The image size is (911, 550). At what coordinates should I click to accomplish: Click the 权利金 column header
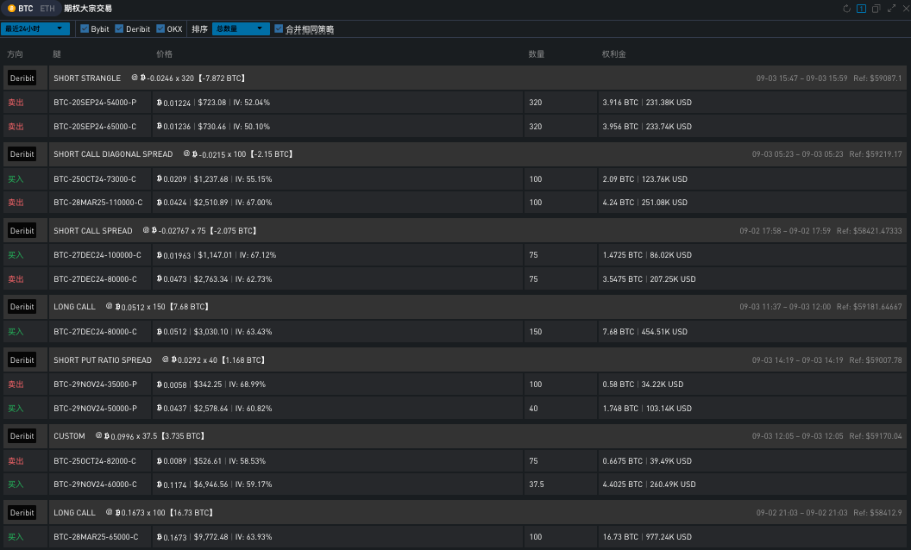613,54
